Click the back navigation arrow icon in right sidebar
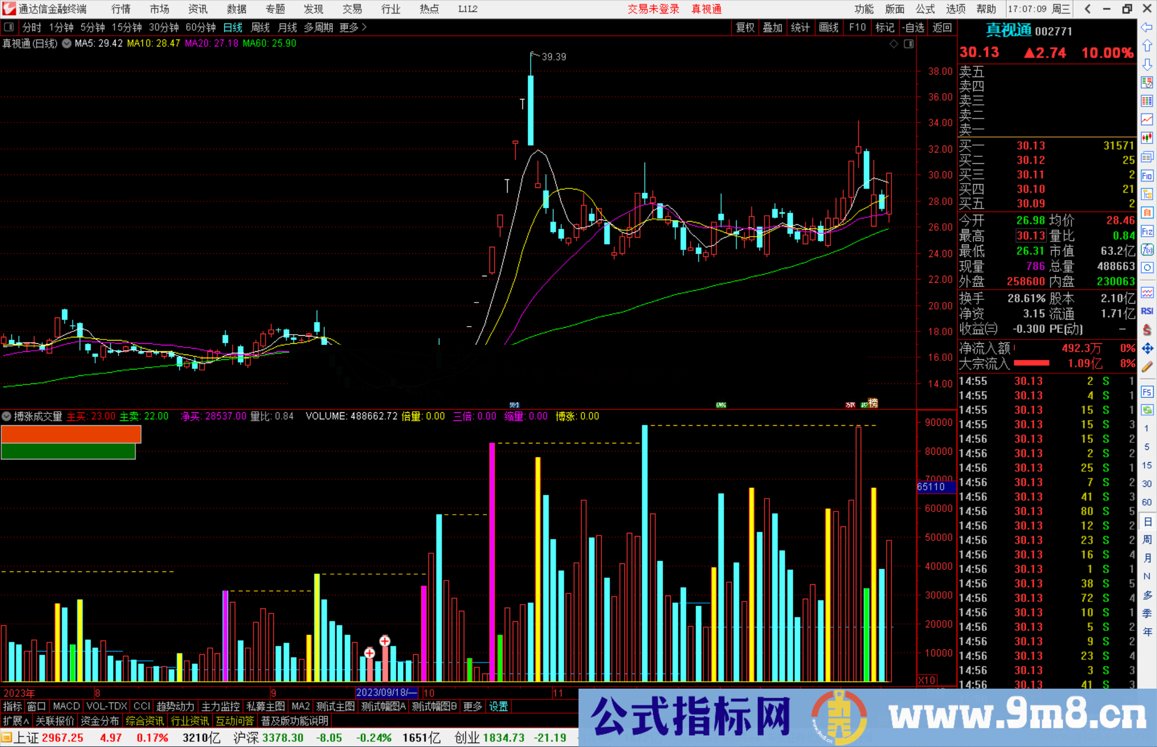This screenshot has height=747, width=1157. coord(1147,28)
